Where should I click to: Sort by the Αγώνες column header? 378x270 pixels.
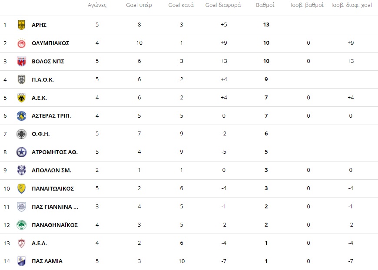(97, 5)
